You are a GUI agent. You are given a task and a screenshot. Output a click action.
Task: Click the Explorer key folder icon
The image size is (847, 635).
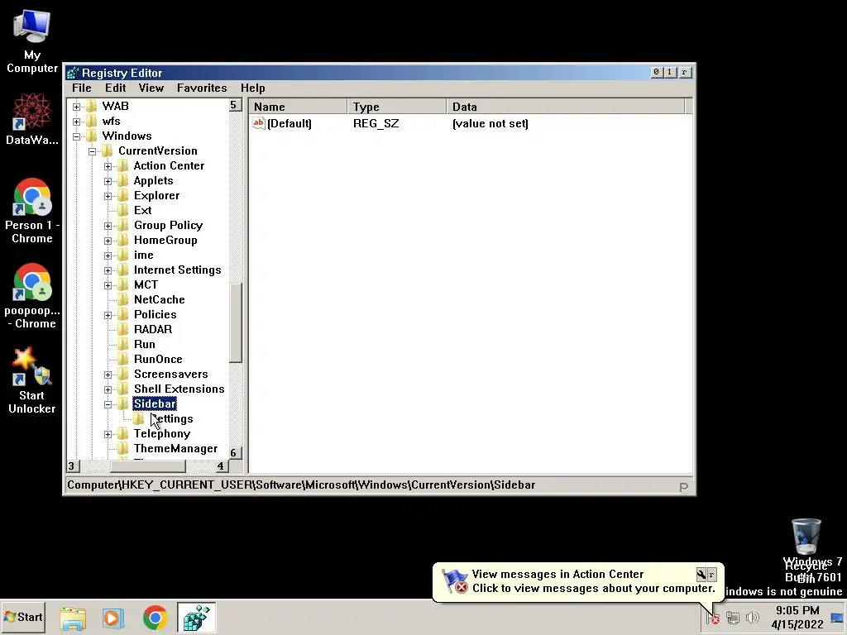click(x=124, y=195)
